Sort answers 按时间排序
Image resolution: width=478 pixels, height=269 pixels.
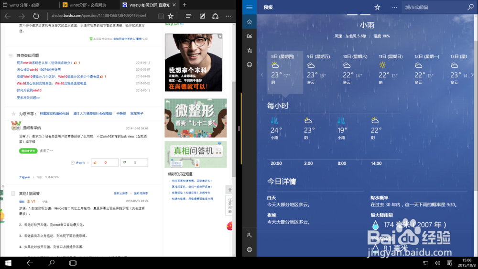(141, 194)
